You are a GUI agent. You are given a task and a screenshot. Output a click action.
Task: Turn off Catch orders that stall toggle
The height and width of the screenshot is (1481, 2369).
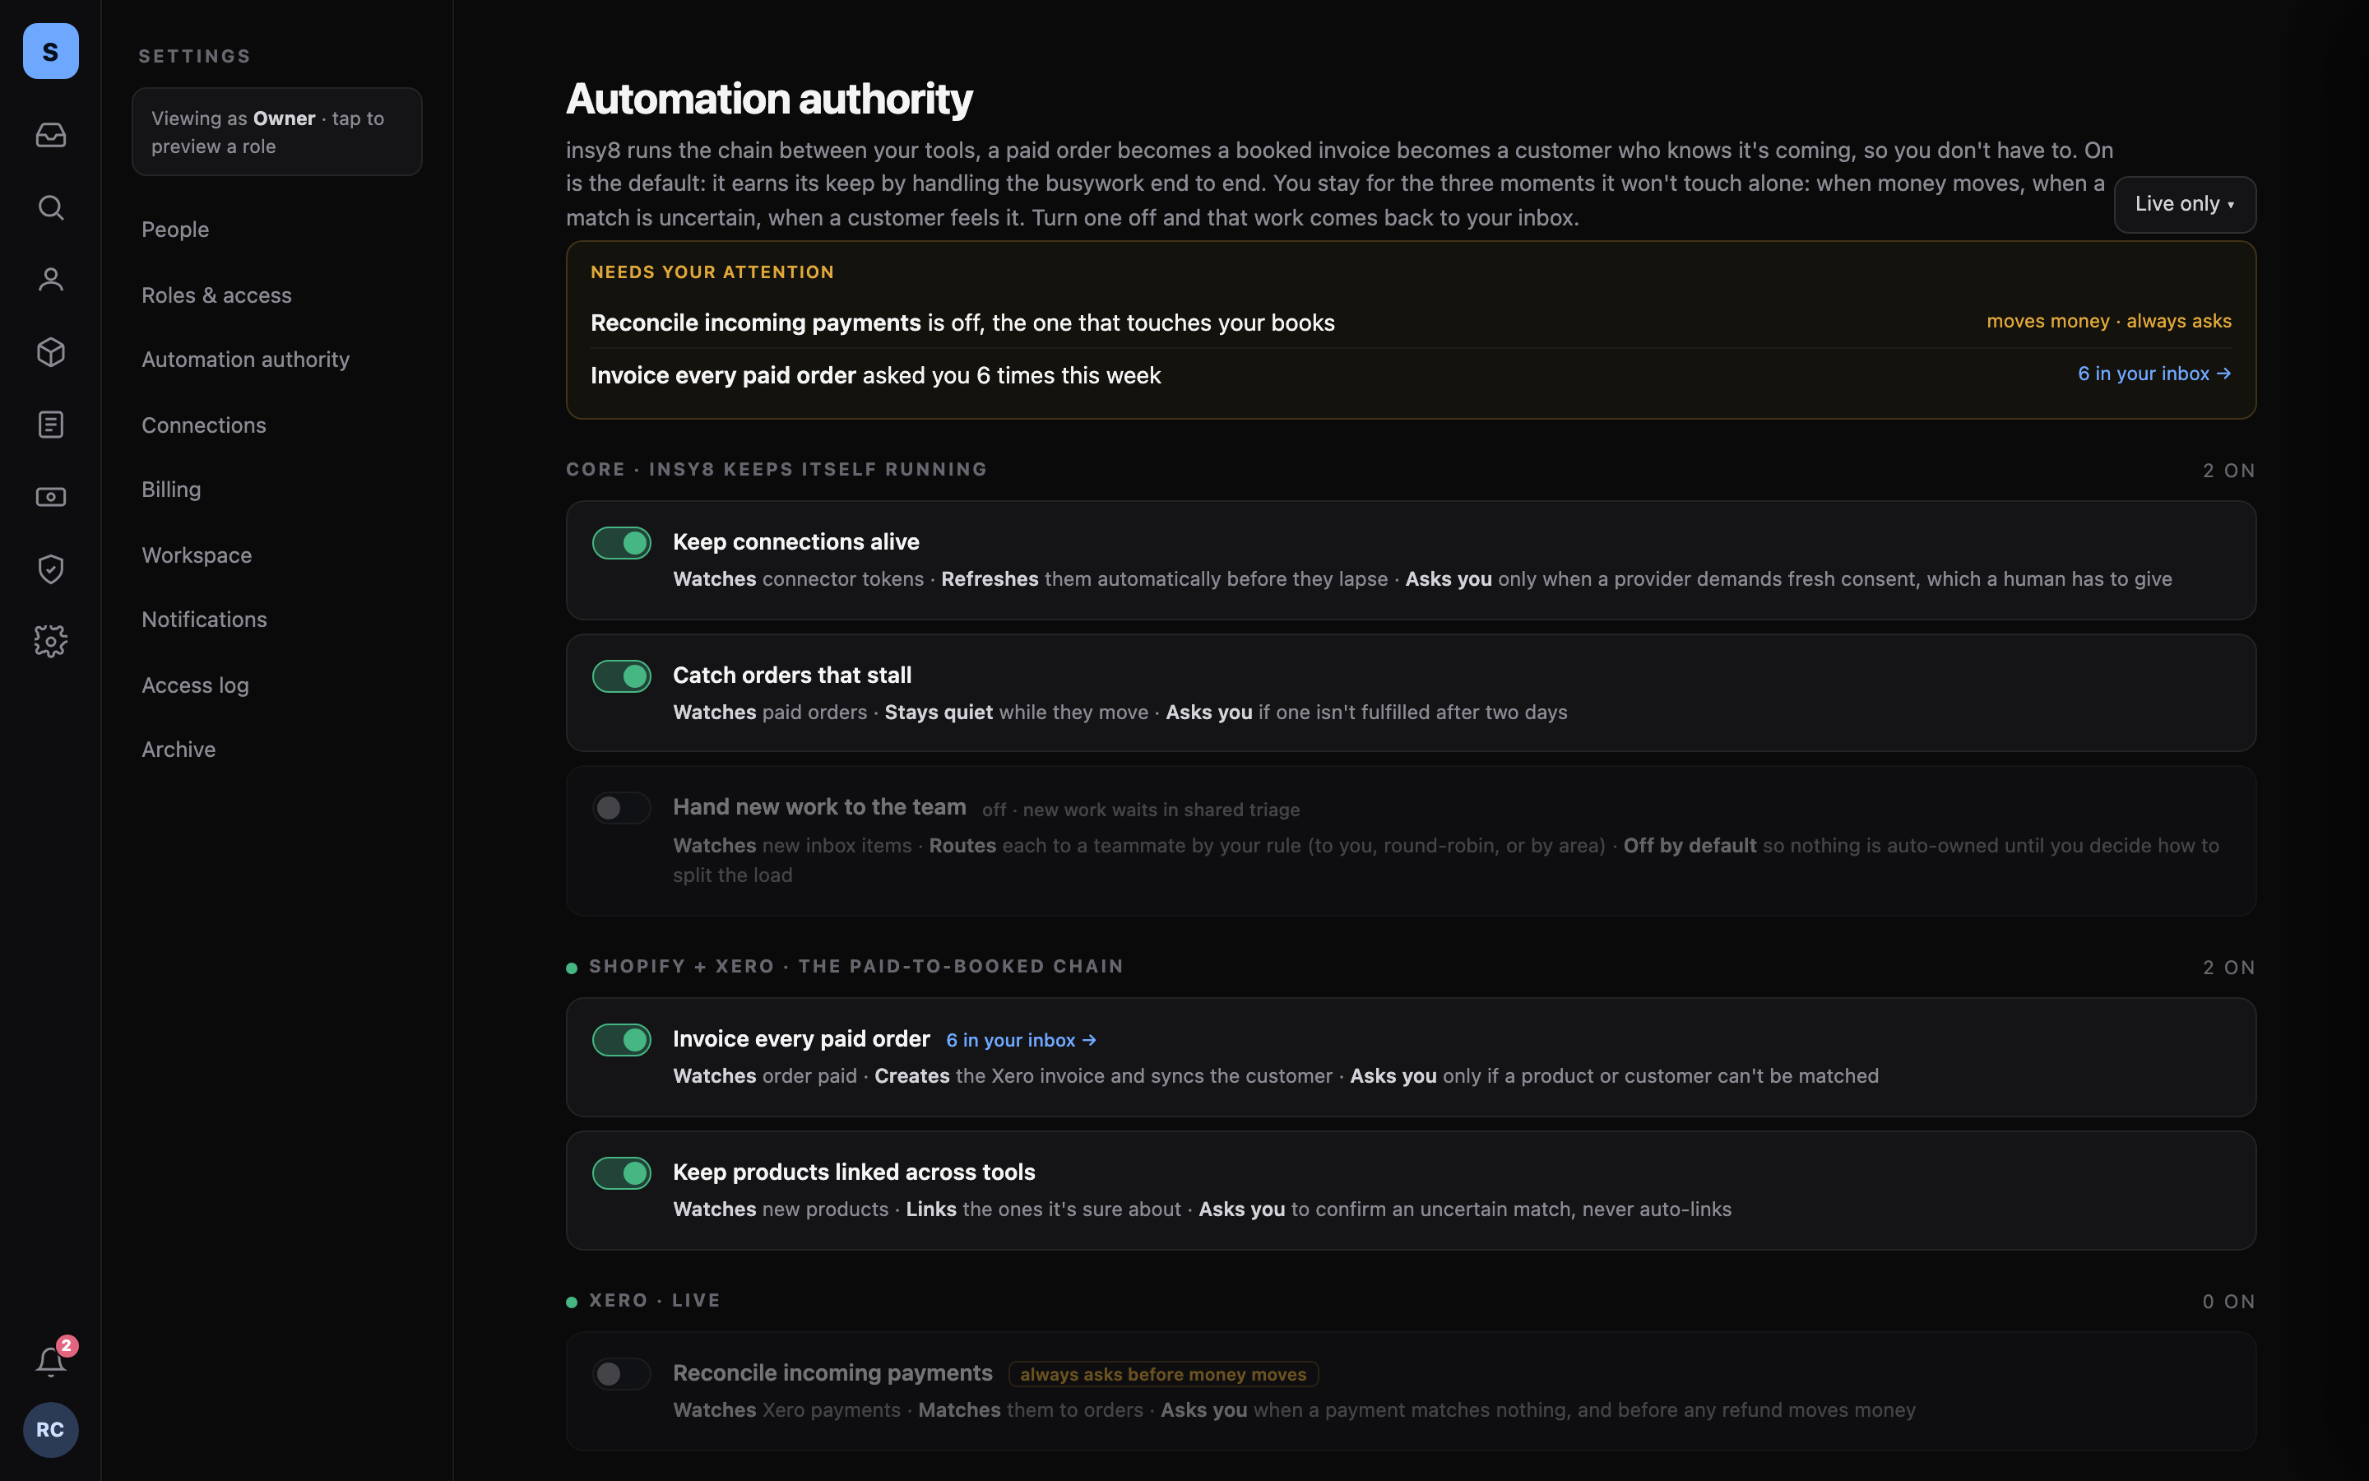[x=622, y=676]
